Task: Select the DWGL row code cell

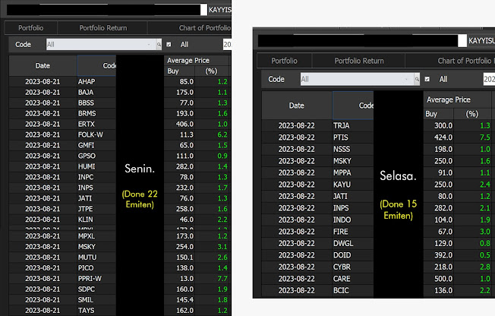Action: coord(353,243)
